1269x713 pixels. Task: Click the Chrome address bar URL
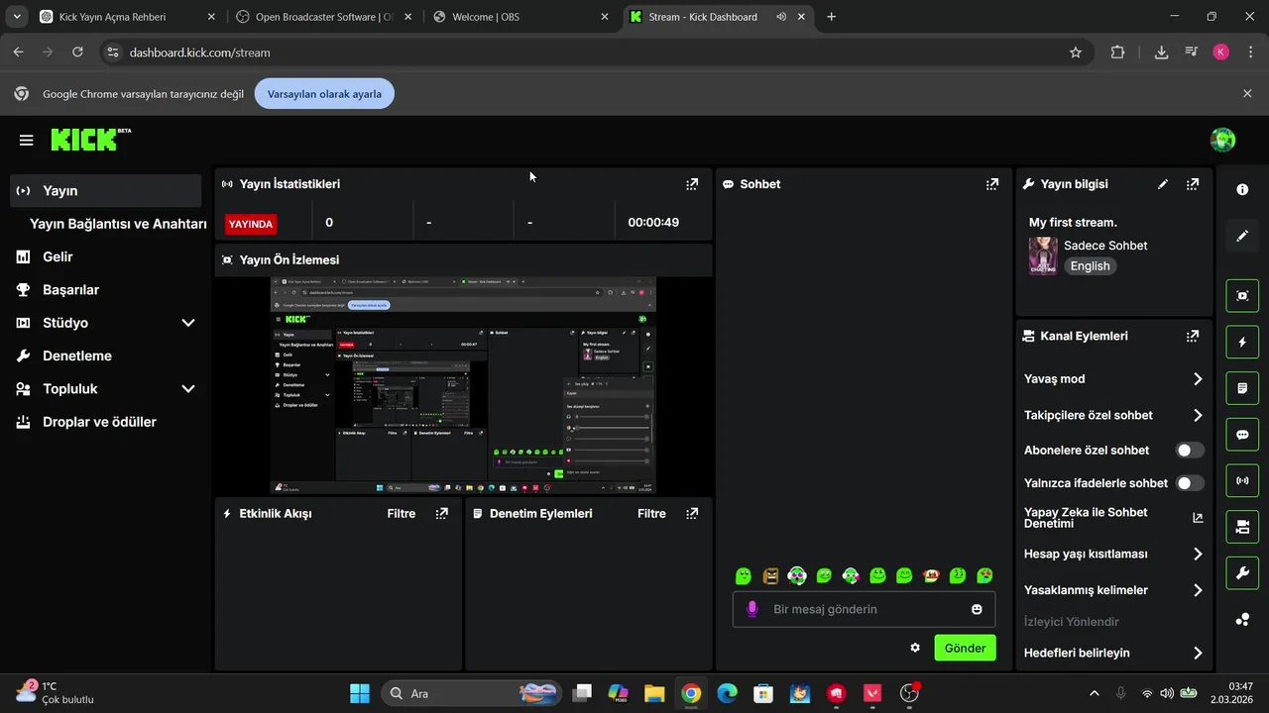(x=200, y=52)
